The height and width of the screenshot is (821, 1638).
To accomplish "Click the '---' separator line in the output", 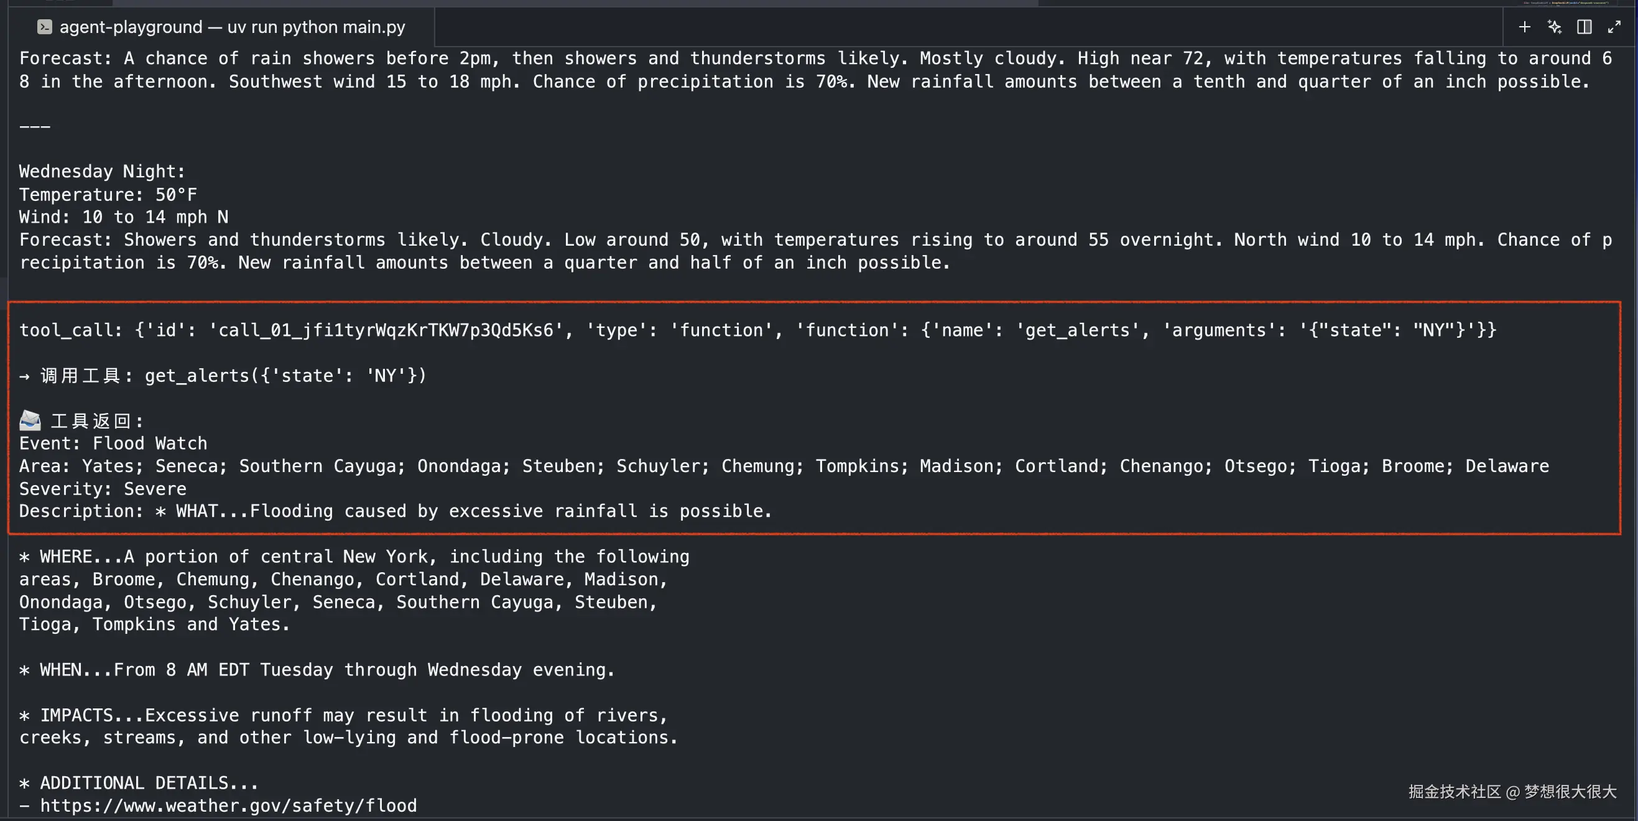I will pyautogui.click(x=35, y=126).
